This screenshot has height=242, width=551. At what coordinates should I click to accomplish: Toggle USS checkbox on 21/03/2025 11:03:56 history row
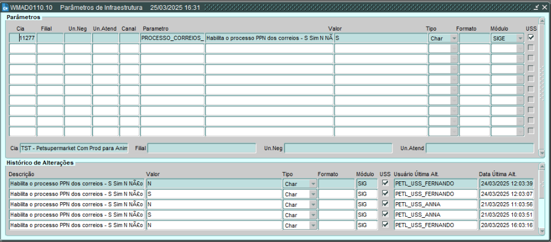[x=386, y=204]
